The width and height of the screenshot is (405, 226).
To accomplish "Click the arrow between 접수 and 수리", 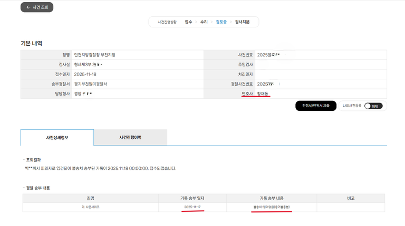I will [196, 22].
